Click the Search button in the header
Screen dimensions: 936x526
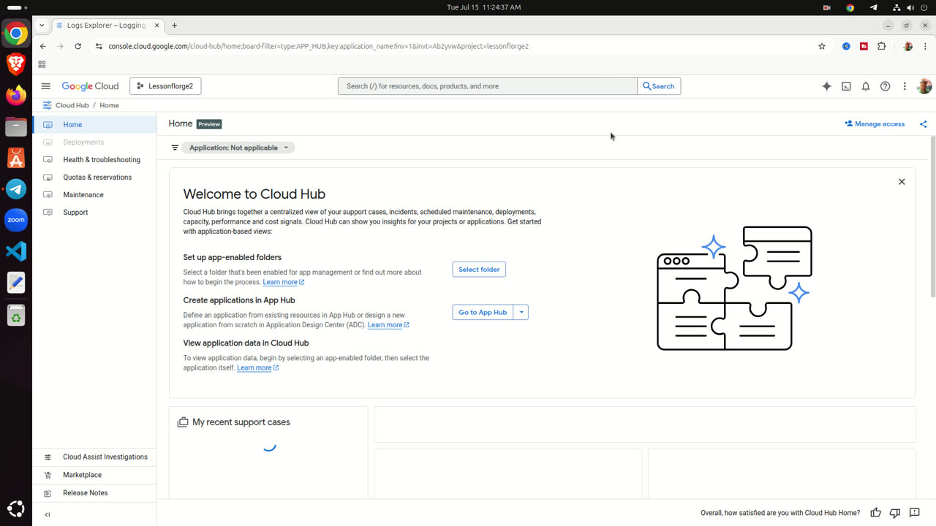pyautogui.click(x=659, y=86)
